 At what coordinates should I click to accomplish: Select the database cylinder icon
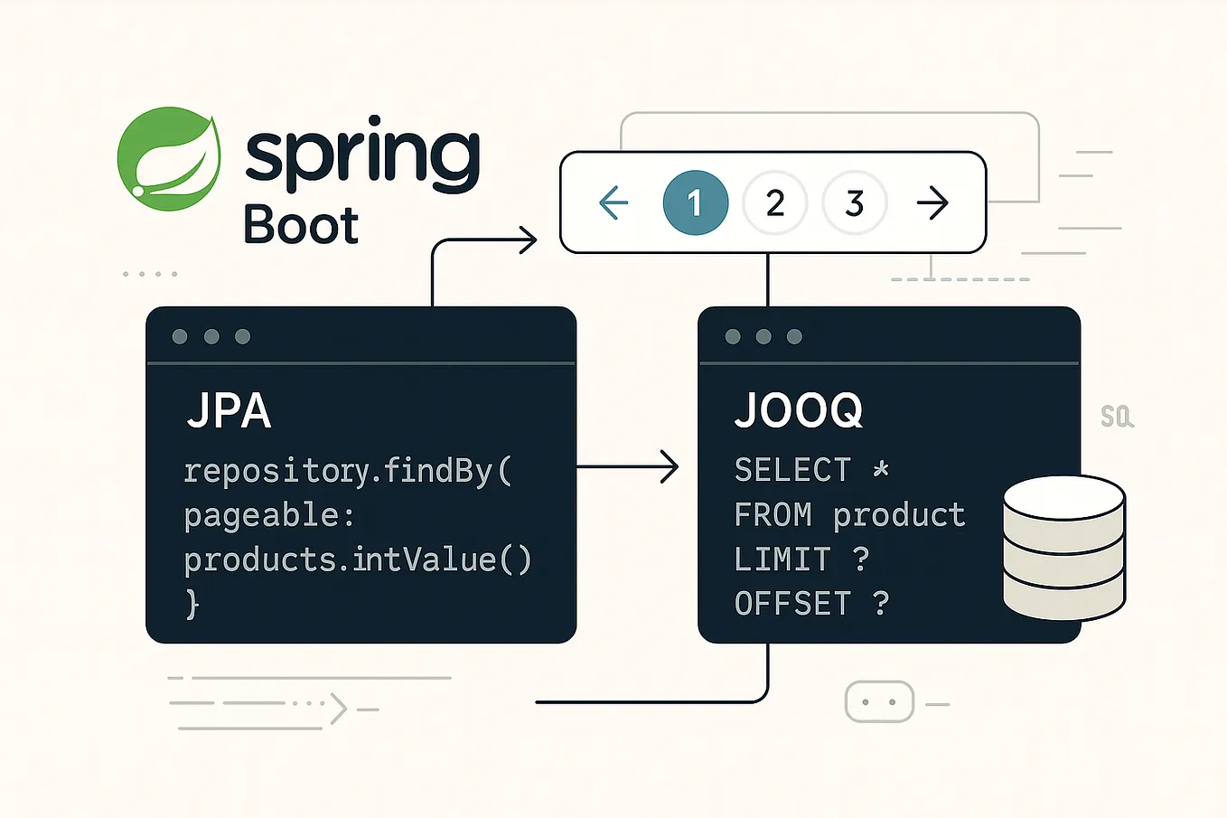(x=1063, y=547)
